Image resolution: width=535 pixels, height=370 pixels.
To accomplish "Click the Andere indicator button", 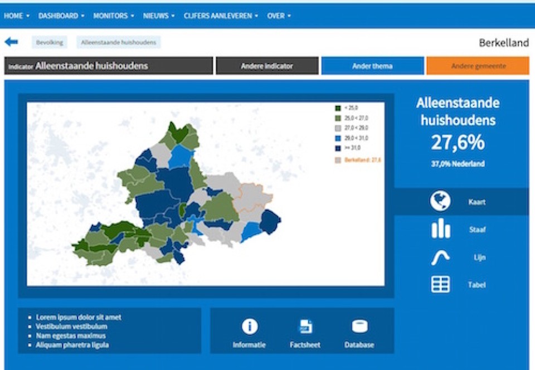I will (266, 66).
